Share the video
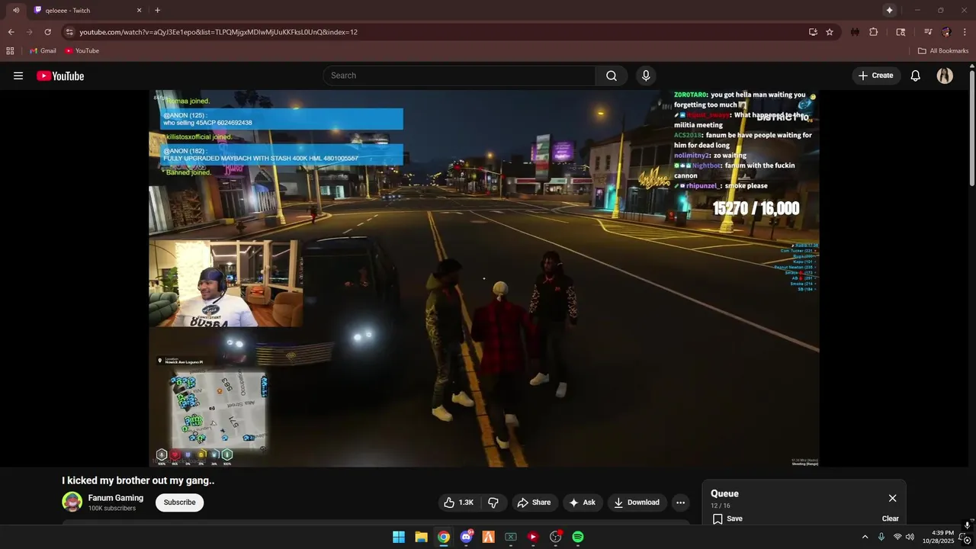This screenshot has height=549, width=976. (x=534, y=502)
